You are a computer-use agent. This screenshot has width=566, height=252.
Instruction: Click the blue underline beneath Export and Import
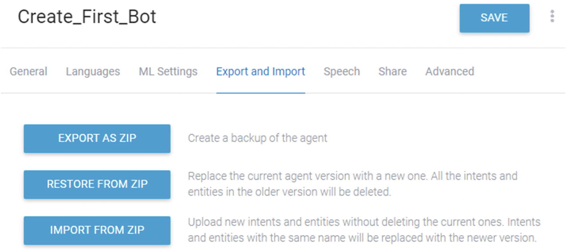point(261,93)
